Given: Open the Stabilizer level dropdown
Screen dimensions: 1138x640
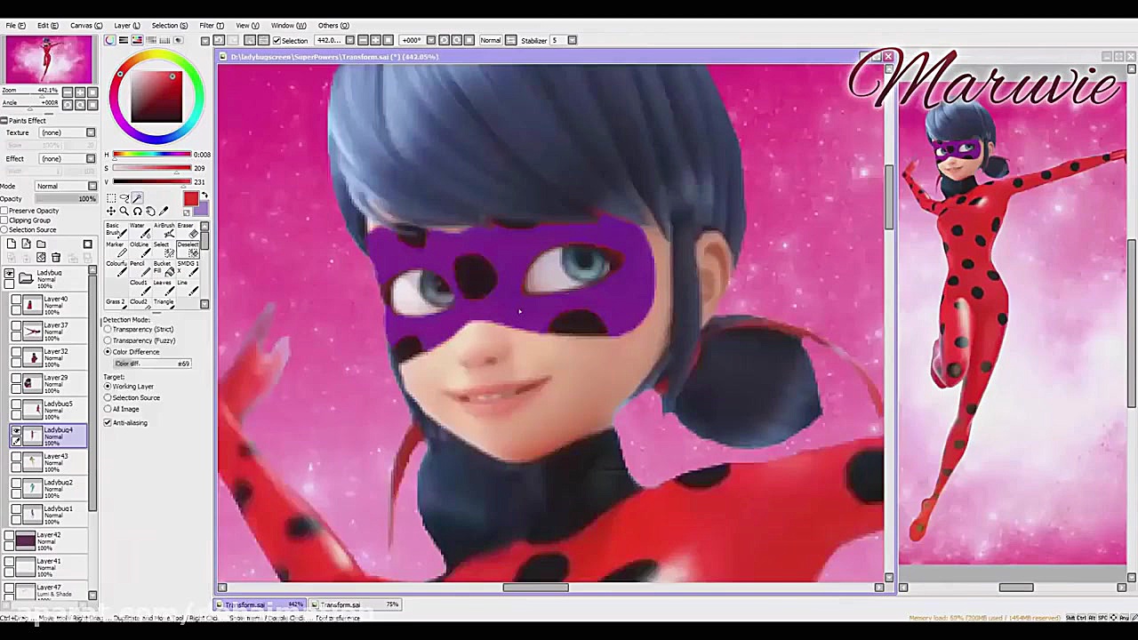Looking at the screenshot, I should pyautogui.click(x=572, y=40).
